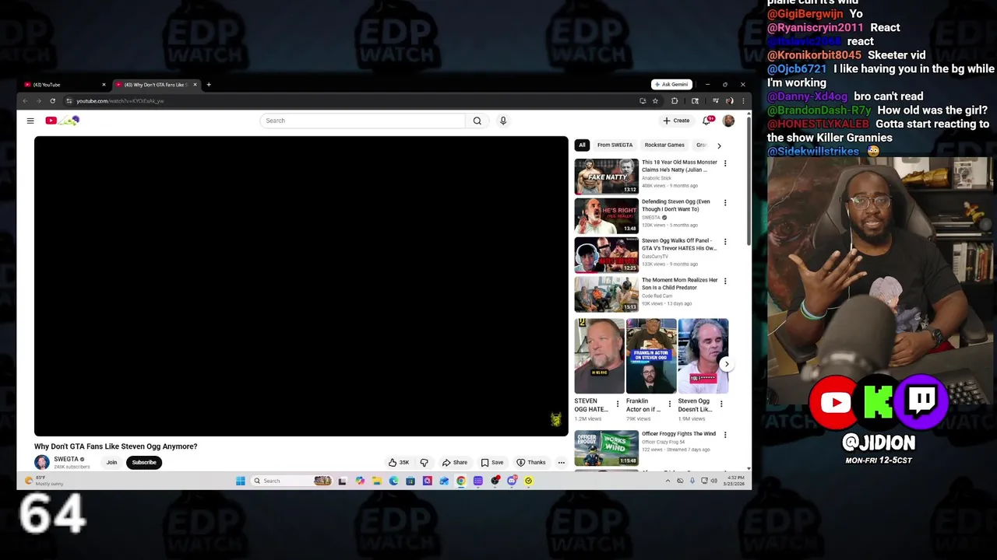Viewport: 997px width, 560px height.
Task: Open the 'Officer Froggy Works the Wind' thumbnail
Action: (x=606, y=447)
